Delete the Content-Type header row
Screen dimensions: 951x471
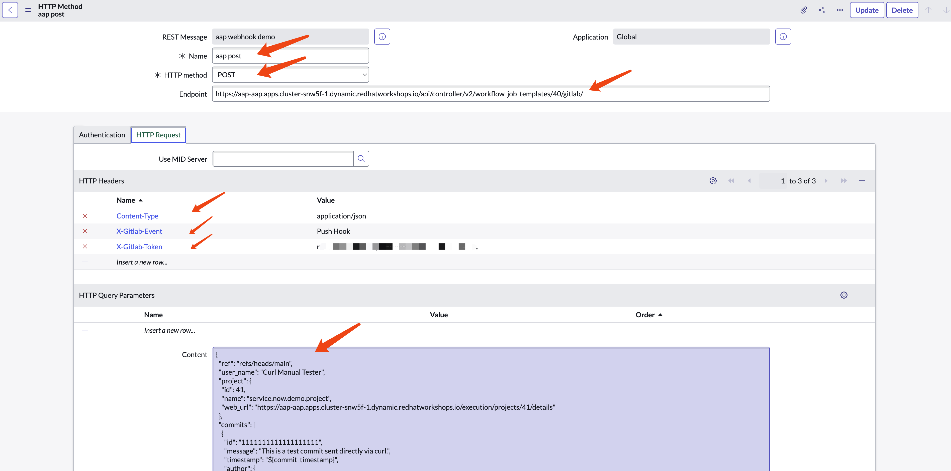[x=85, y=215]
